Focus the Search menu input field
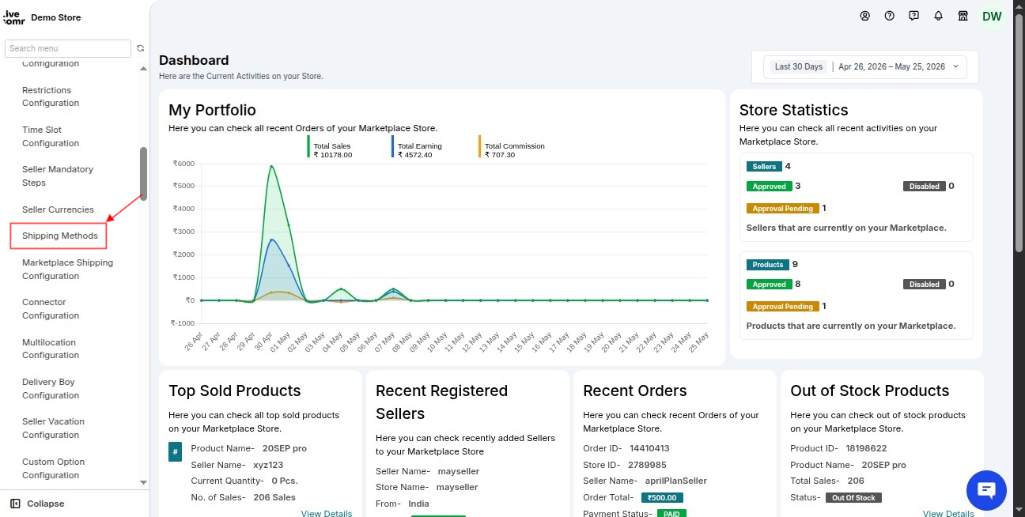The height and width of the screenshot is (517, 1025). click(68, 48)
